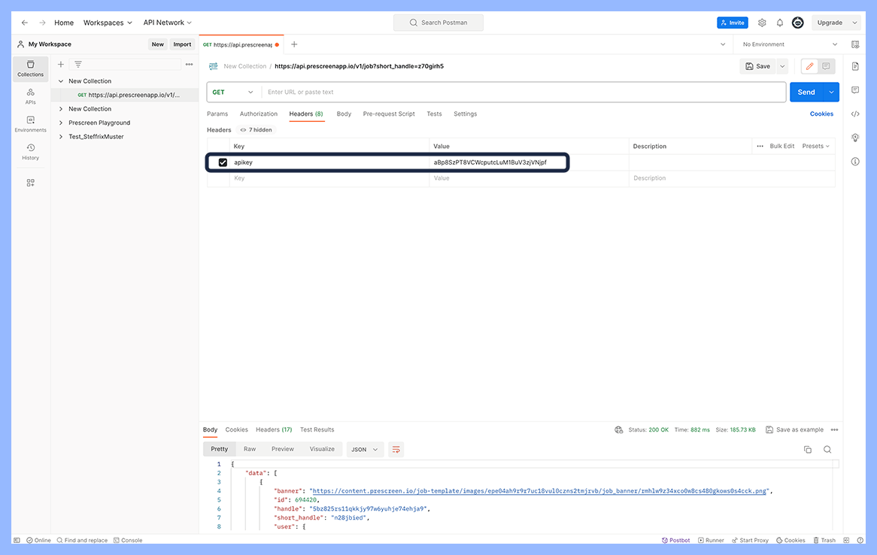
Task: Open the code snippet generator panel
Action: [855, 114]
